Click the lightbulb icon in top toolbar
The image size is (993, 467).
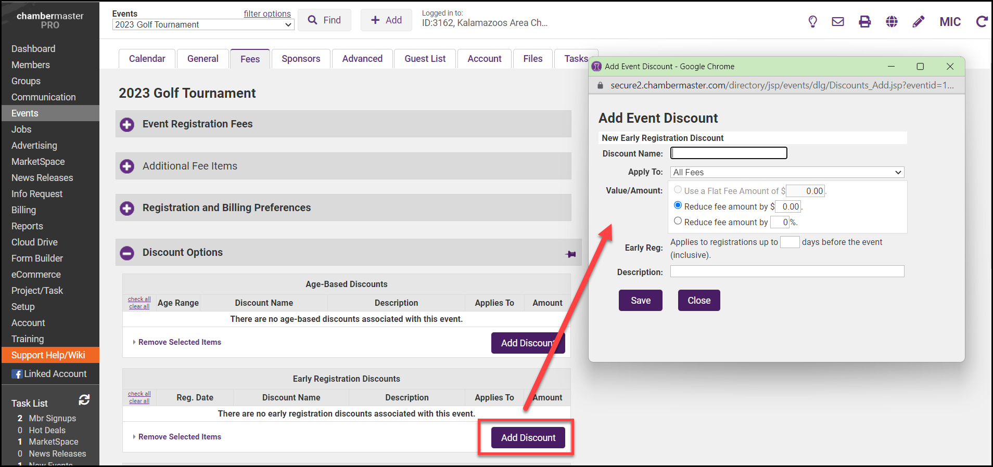click(812, 22)
